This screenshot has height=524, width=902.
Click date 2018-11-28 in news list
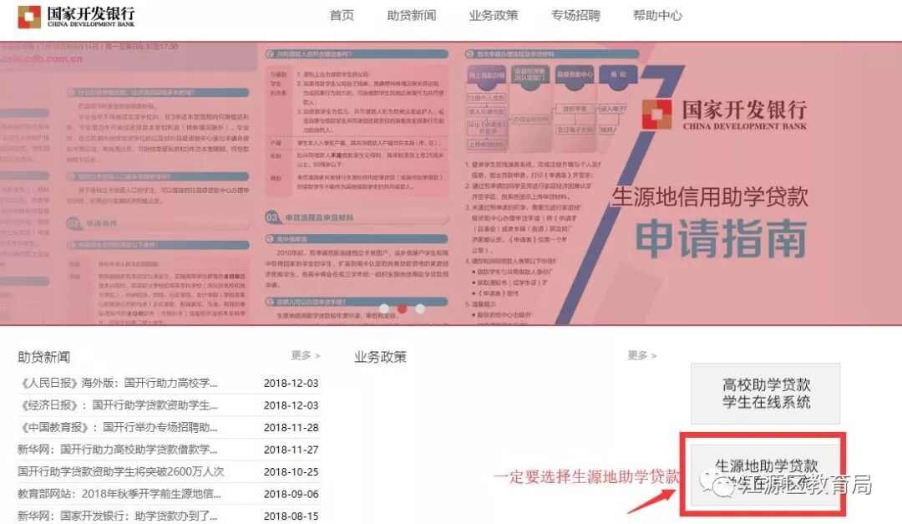click(x=291, y=427)
